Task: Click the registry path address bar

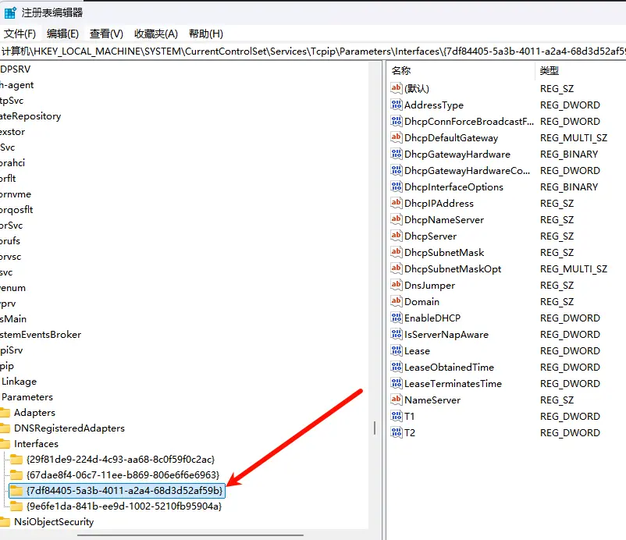Action: (x=313, y=52)
